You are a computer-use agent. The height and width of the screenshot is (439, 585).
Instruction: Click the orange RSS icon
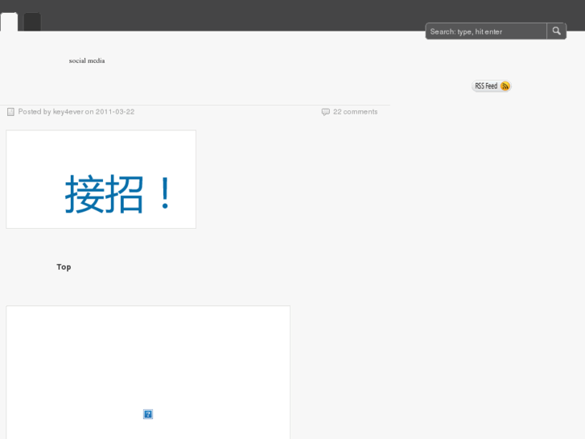pos(505,86)
